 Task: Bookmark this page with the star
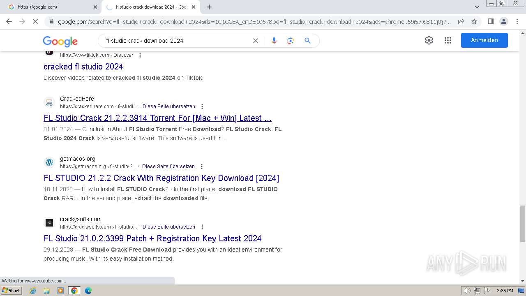pos(474,21)
